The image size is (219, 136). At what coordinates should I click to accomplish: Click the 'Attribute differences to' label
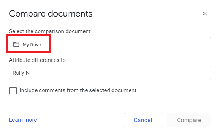pyautogui.click(x=37, y=60)
